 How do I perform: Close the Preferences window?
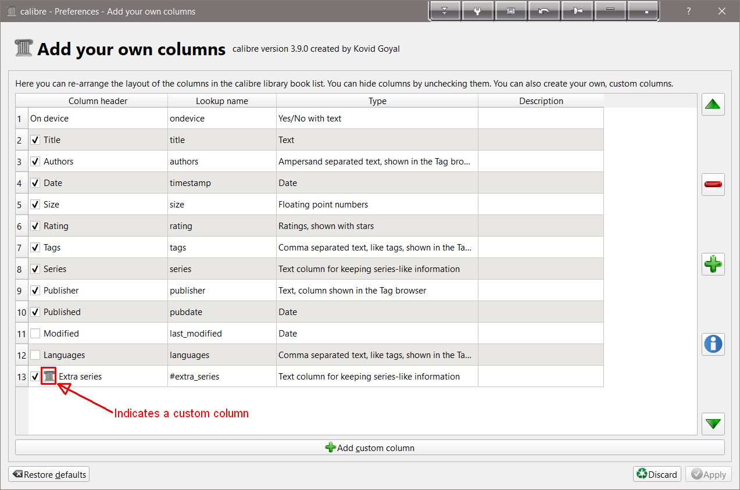click(x=722, y=11)
